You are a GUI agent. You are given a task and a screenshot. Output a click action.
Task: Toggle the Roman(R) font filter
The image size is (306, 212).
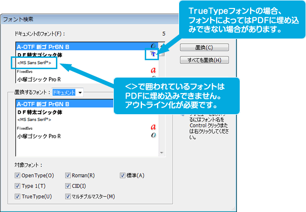click(x=68, y=175)
